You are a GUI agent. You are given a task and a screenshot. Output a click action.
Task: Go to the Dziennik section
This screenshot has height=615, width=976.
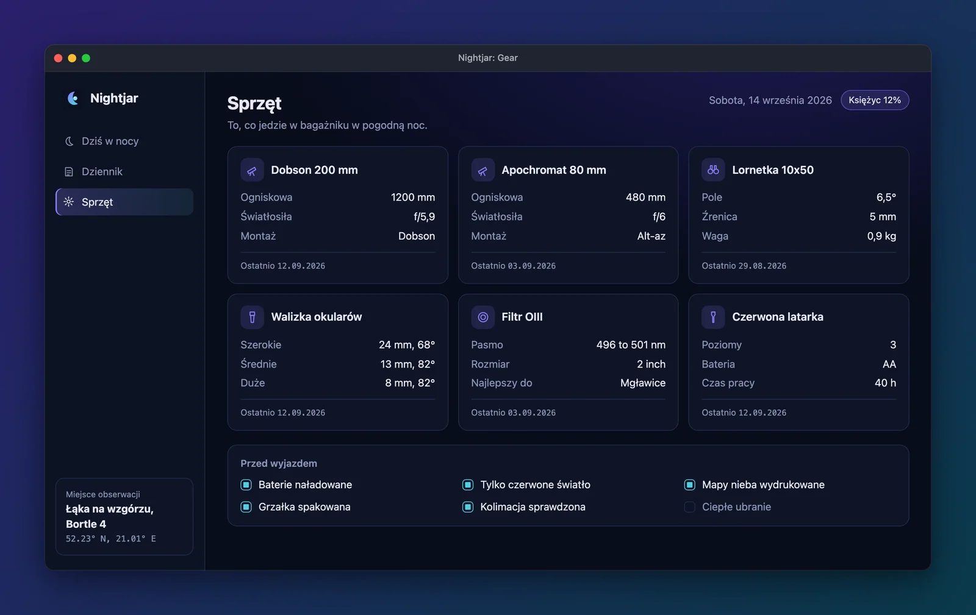[124, 171]
